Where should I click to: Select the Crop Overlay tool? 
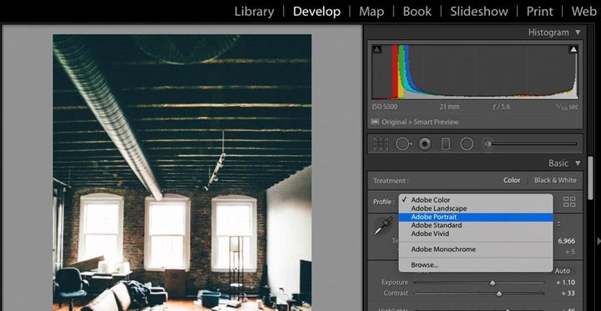[381, 144]
